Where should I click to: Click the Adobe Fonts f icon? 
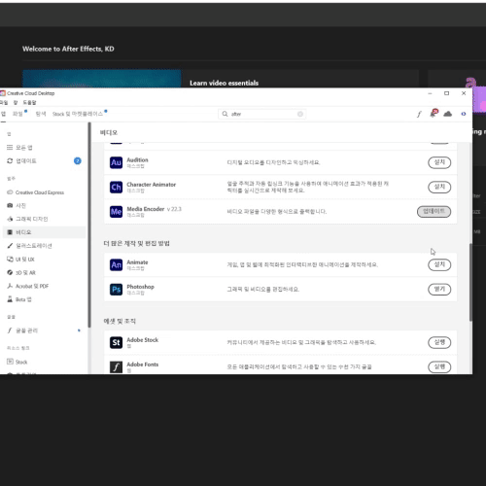pyautogui.click(x=116, y=366)
